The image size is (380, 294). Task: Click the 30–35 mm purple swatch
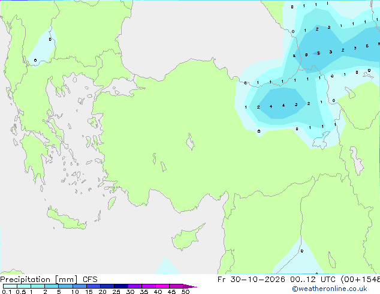pyautogui.click(x=135, y=286)
